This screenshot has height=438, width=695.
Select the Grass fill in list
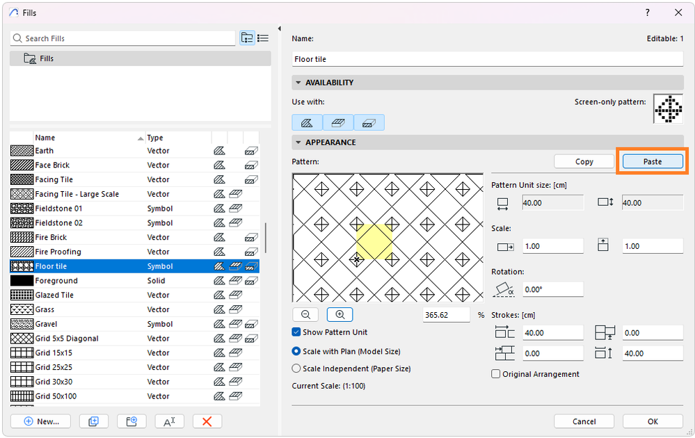[45, 309]
